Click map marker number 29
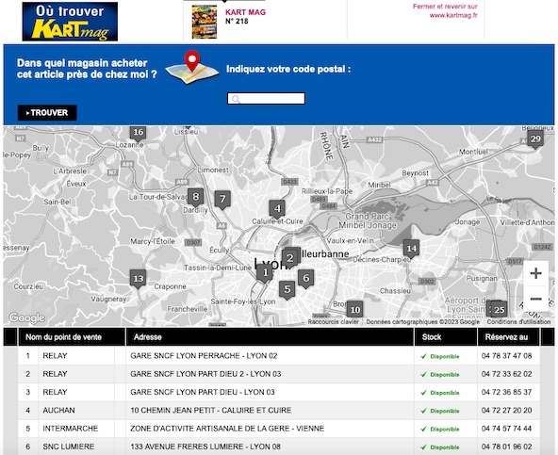This screenshot has width=558, height=455. pyautogui.click(x=535, y=139)
